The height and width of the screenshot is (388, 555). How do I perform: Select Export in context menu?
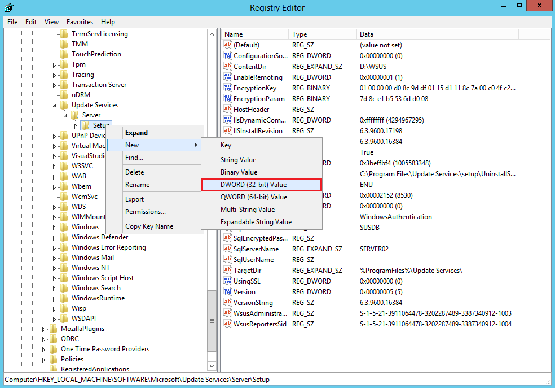click(x=155, y=199)
